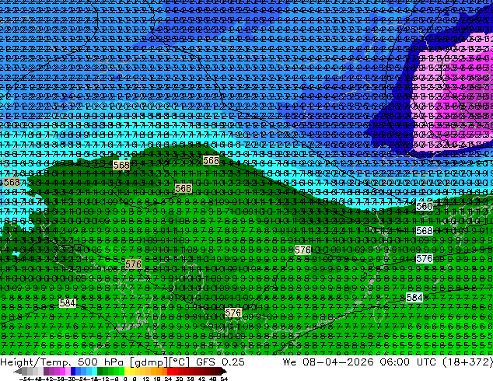
Task: Select the "GFS 0.25" model label
Action: click(220, 362)
